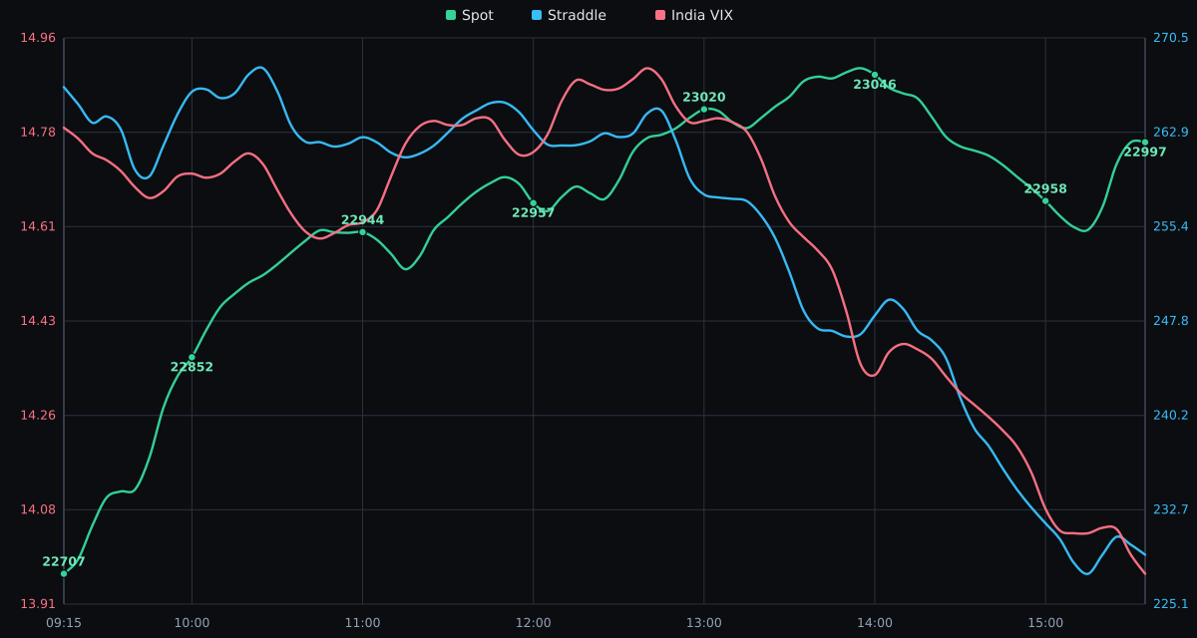The height and width of the screenshot is (638, 1197).
Task: Click the 270.5 straddle axis value
Action: click(x=1171, y=38)
